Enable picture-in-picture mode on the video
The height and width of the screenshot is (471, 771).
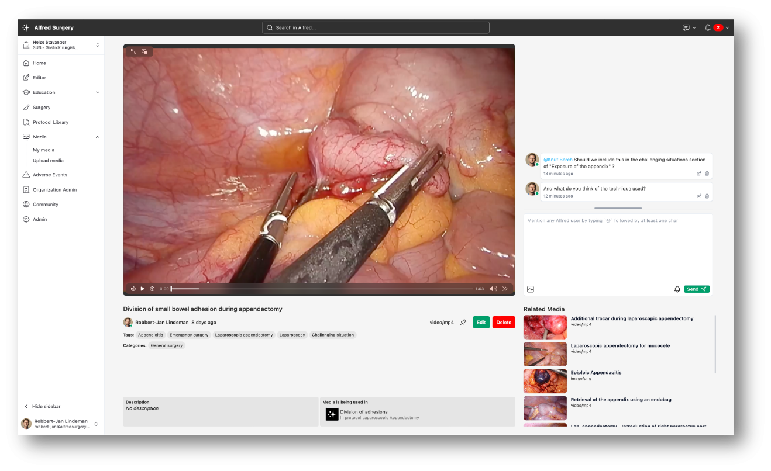point(144,51)
